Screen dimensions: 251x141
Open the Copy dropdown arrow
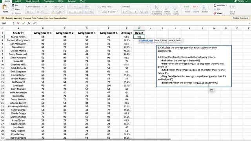click(21, 9)
